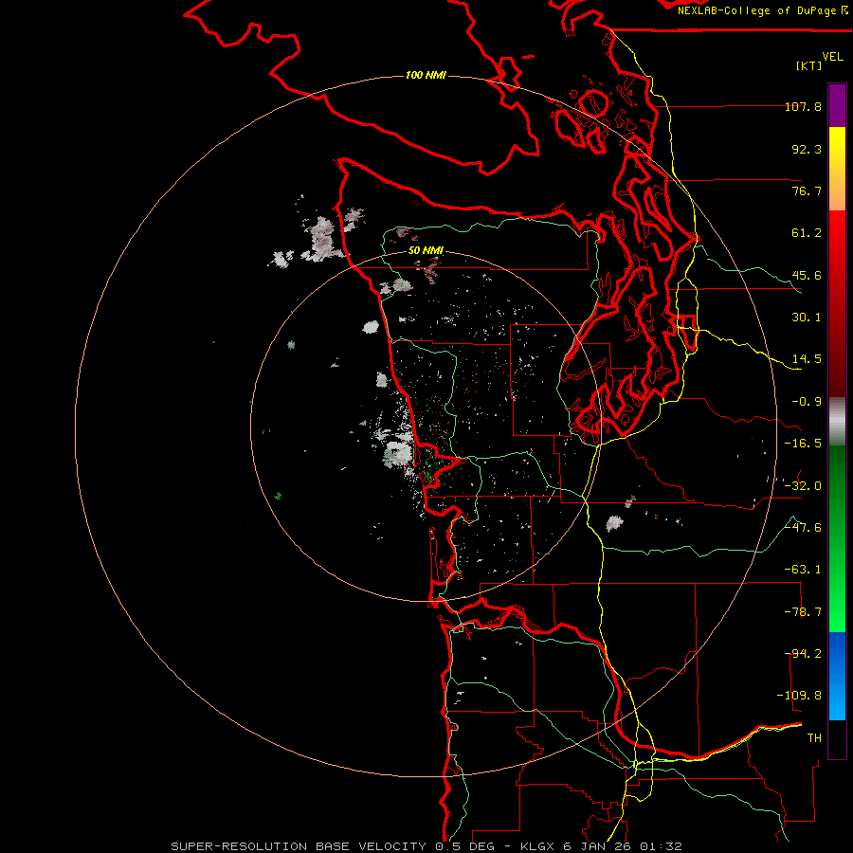Click the -94.2 velocity scale value
This screenshot has height=853, width=853.
pyautogui.click(x=803, y=654)
